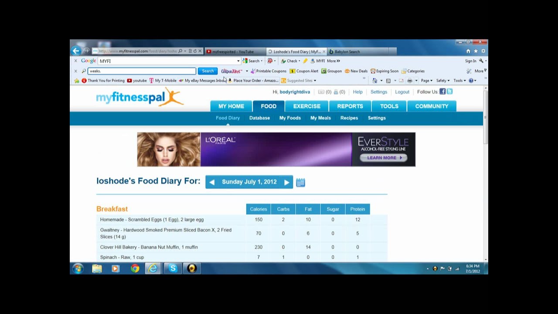Go to next day arrow

click(286, 182)
